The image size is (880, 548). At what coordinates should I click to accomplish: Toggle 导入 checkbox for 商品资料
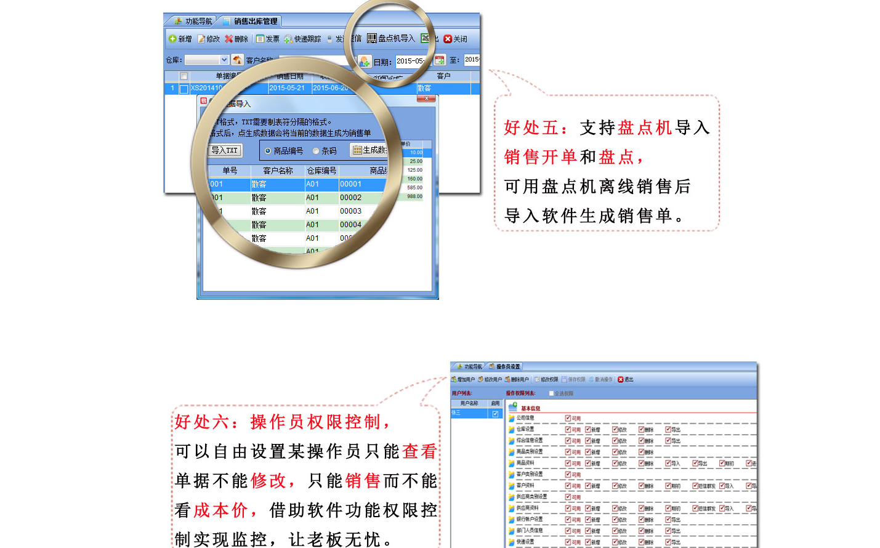coord(668,463)
